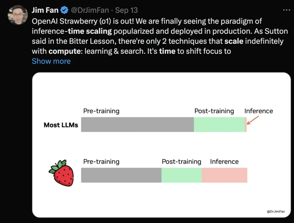Click the Sep 13 timestamp
The width and height of the screenshot is (294, 223).
pyautogui.click(x=126, y=10)
